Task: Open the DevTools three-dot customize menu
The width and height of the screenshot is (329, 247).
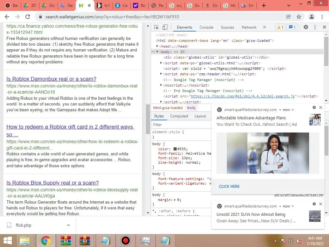Action: pos(315,27)
